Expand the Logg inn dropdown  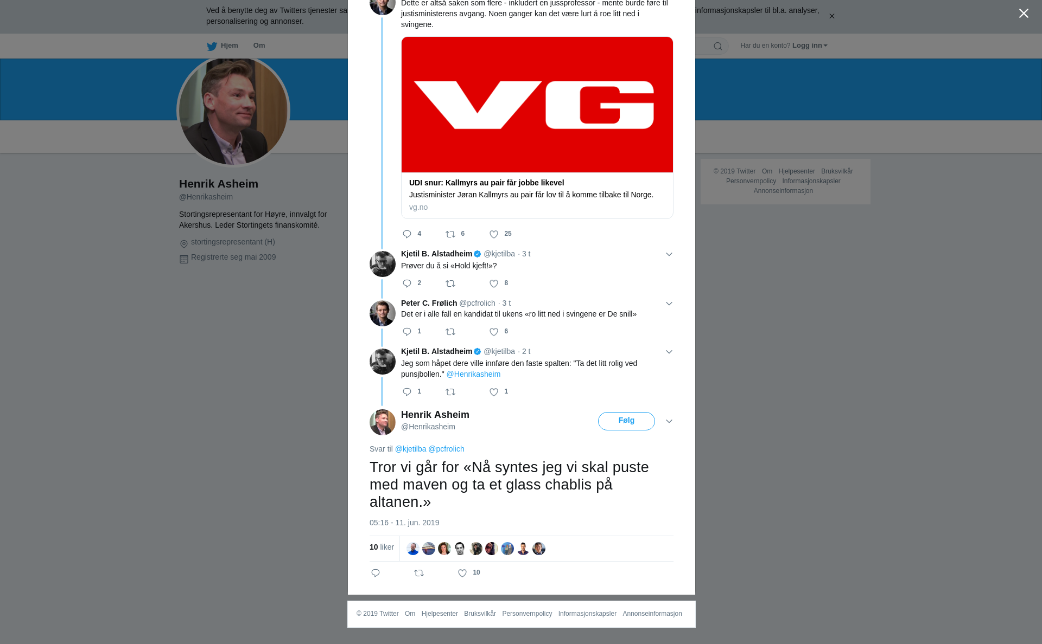click(x=809, y=46)
